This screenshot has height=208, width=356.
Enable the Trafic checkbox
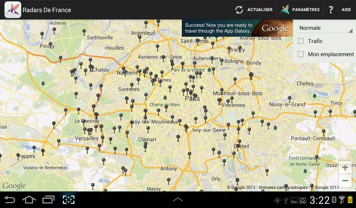301,41
